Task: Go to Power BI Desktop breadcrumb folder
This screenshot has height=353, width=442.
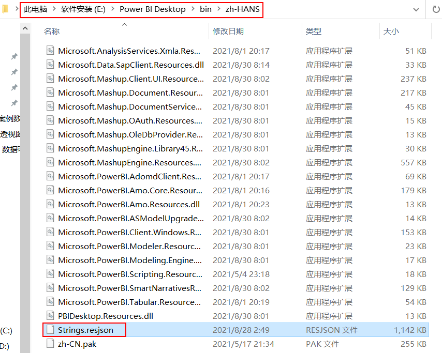Action: point(153,9)
